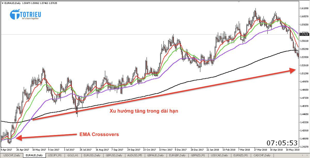Screen dimensions: 310x158
Task: Click the red arrowhead of the long-term uptrend arrow
Action: point(293,70)
